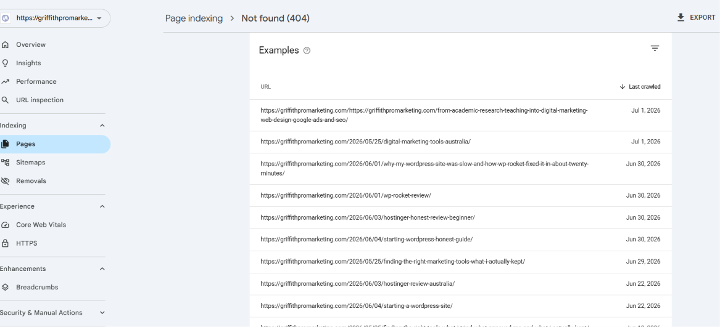The width and height of the screenshot is (720, 327).
Task: Click the URL column header
Action: point(265,87)
